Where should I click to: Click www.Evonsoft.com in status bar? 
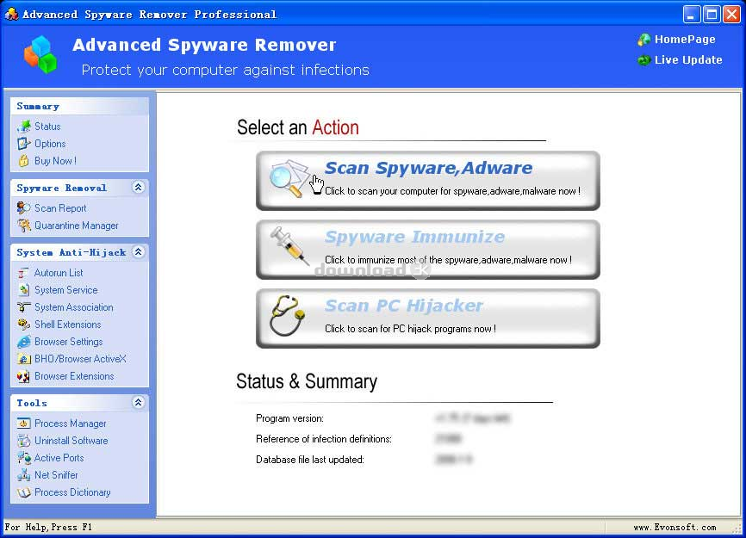point(675,527)
